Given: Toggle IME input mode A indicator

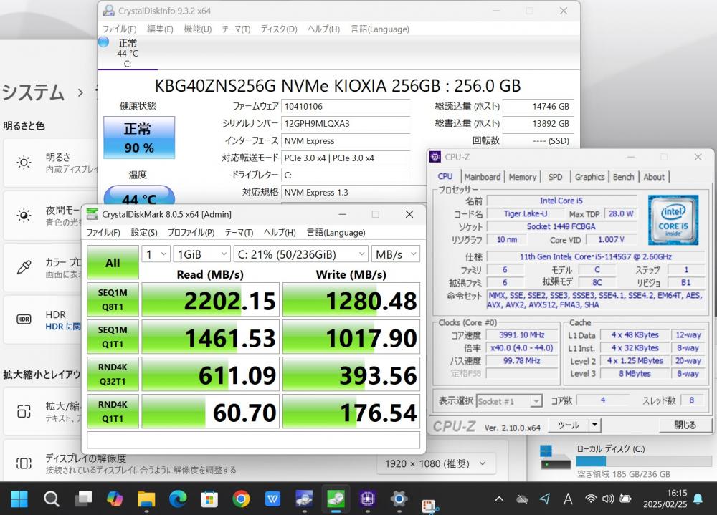Looking at the screenshot, I should [568, 499].
